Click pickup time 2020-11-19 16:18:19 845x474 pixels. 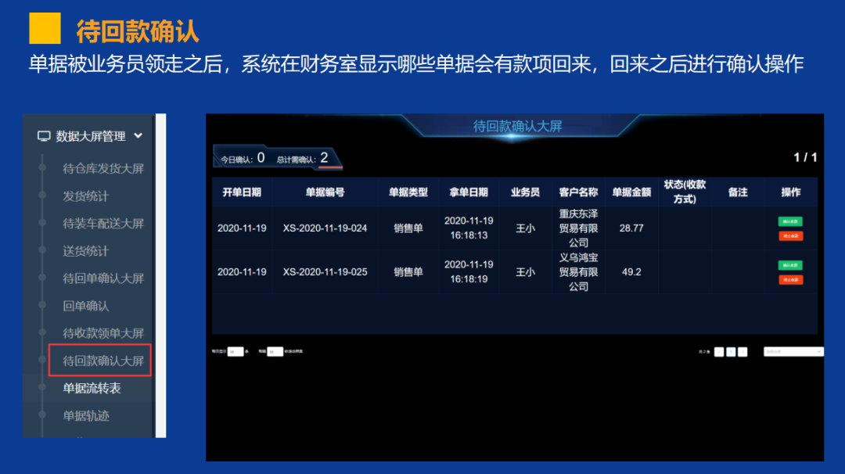469,272
